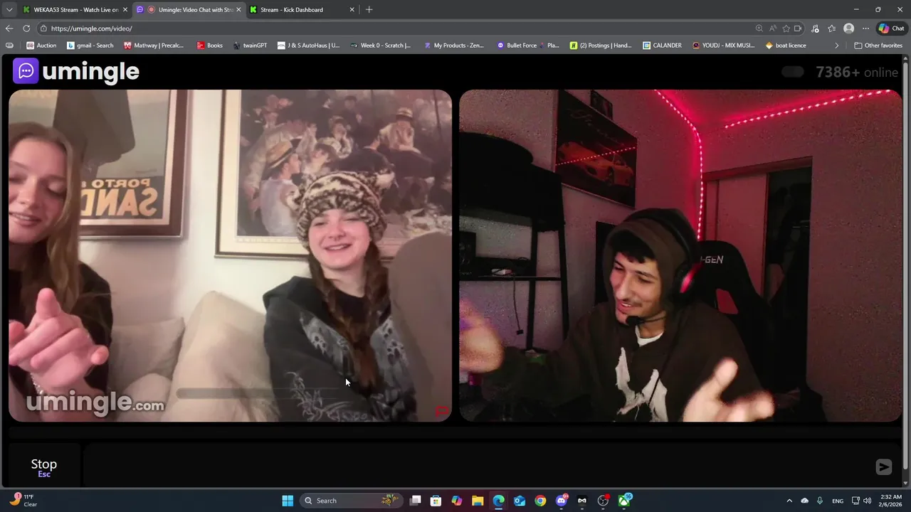Open gmail - Search bookmark
The height and width of the screenshot is (512, 911).
pos(90,46)
